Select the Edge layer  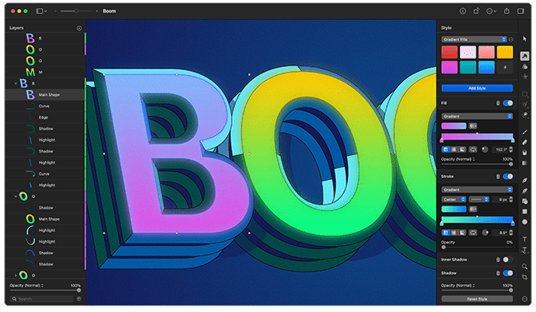coord(45,117)
